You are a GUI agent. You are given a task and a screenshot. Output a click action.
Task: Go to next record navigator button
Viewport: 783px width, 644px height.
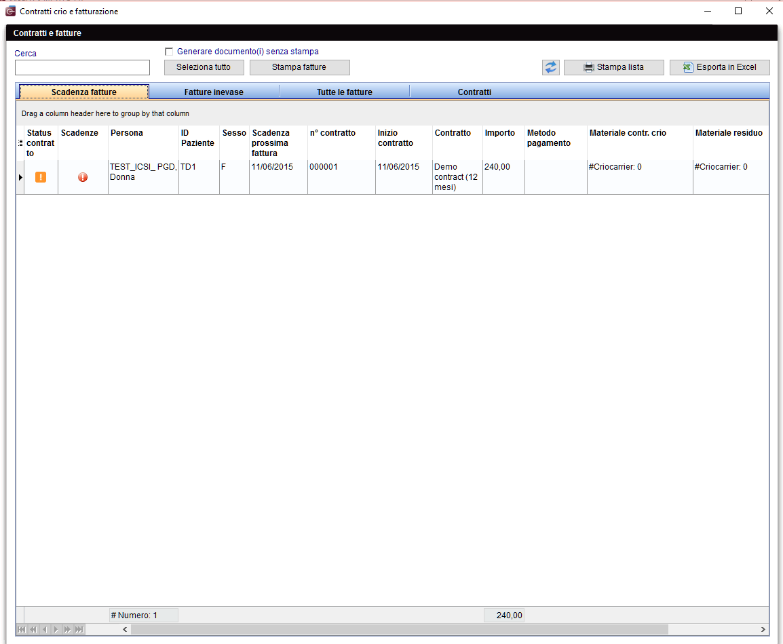tap(56, 630)
